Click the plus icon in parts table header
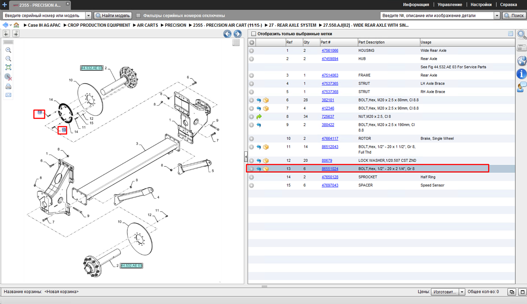This screenshot has width=527, height=304. (x=252, y=43)
